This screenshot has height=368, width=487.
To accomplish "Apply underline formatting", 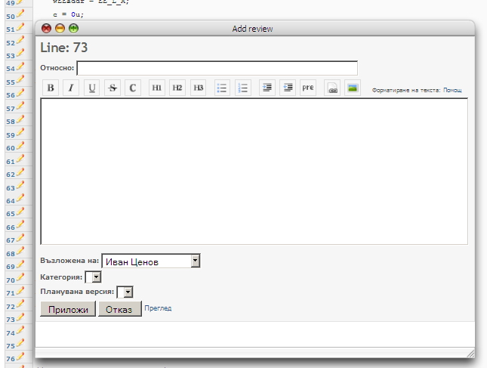I will (91, 88).
